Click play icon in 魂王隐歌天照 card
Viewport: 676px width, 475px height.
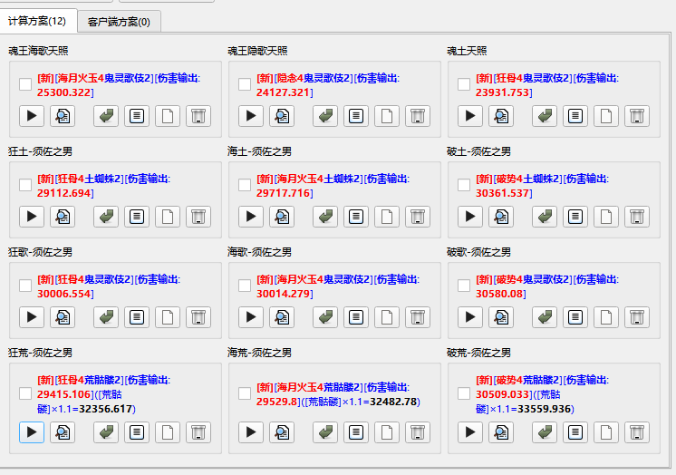[x=251, y=116]
